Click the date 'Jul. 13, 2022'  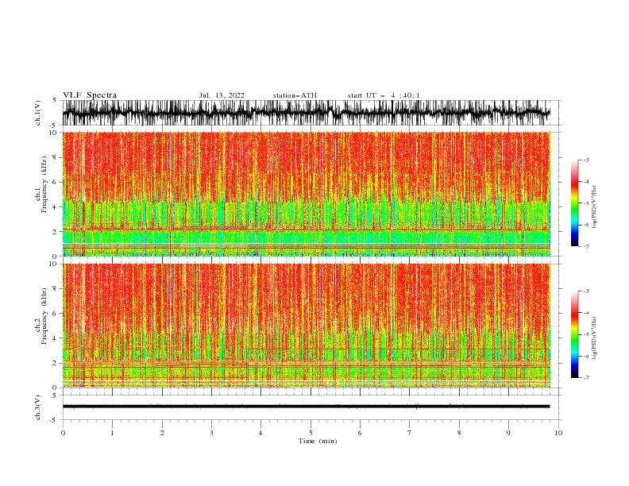tap(222, 95)
